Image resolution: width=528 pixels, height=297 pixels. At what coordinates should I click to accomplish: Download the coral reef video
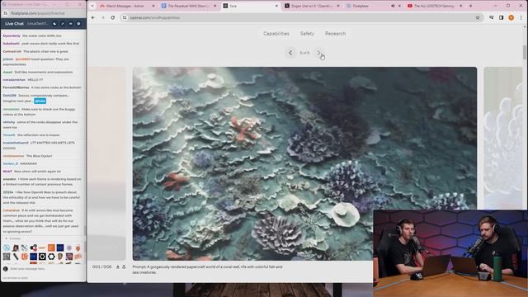click(118, 267)
